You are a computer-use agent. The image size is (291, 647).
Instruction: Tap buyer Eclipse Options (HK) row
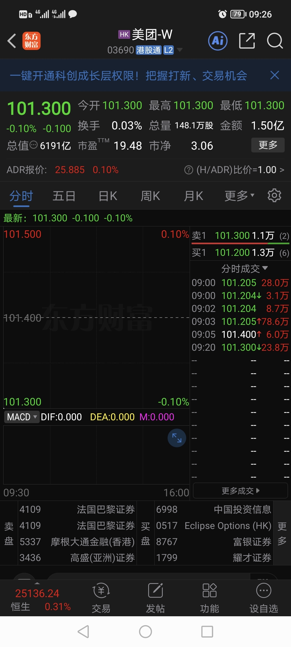pyautogui.click(x=214, y=525)
